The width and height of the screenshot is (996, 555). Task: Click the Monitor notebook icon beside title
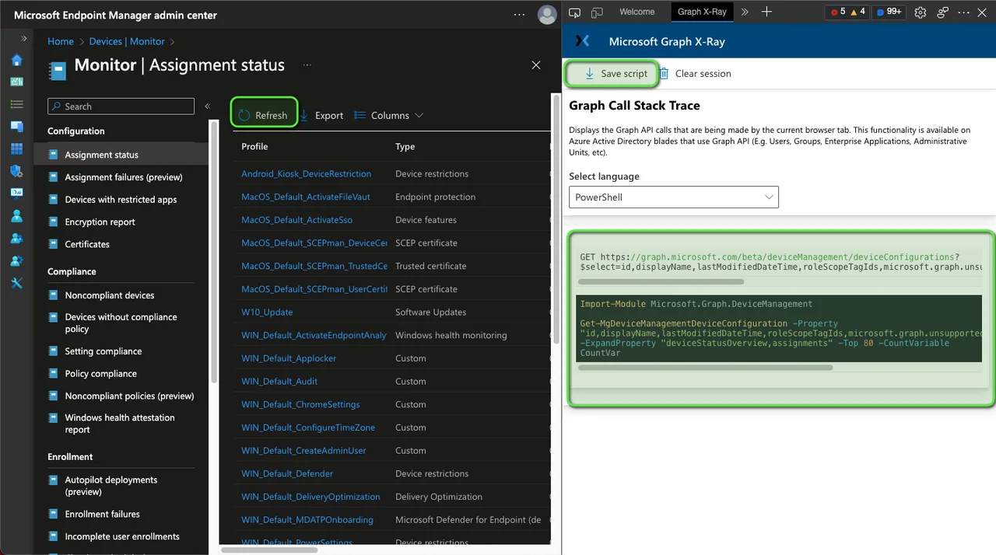click(58, 70)
